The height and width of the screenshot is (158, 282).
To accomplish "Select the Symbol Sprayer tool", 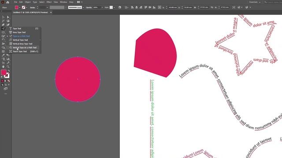I will (x=3, y=59).
